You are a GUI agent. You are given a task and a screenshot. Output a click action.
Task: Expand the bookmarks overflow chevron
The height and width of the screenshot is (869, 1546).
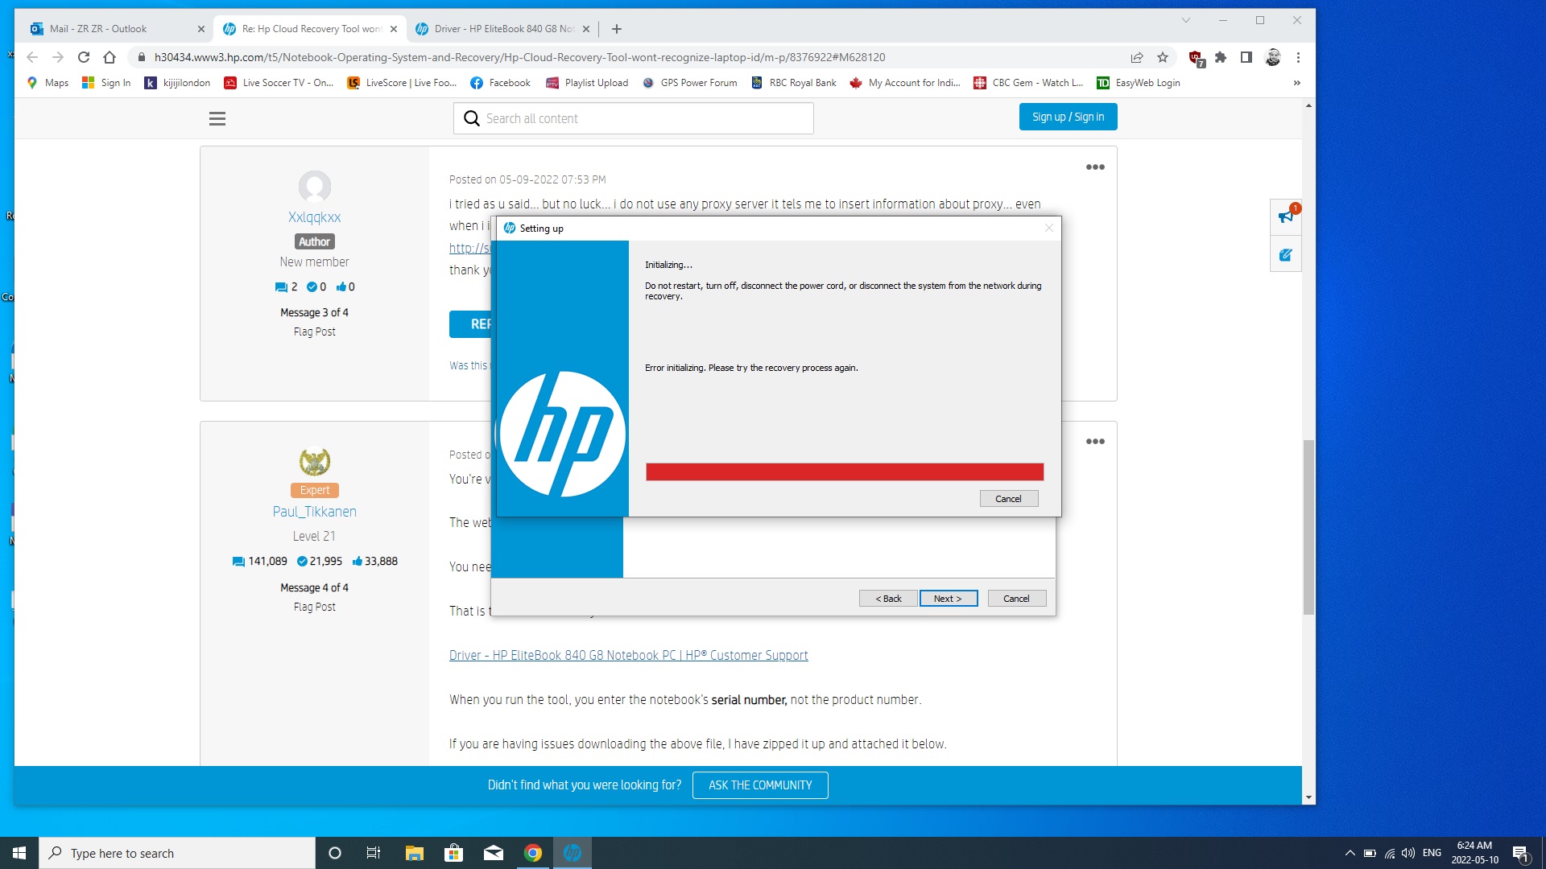coord(1296,82)
